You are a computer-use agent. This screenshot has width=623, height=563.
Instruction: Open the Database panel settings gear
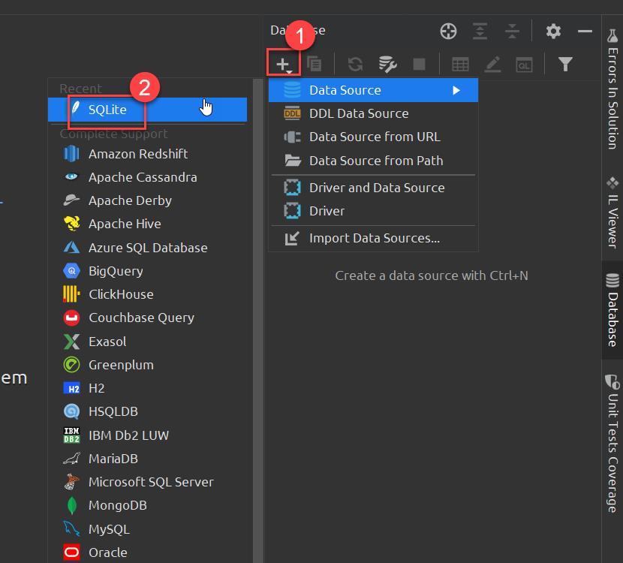552,31
